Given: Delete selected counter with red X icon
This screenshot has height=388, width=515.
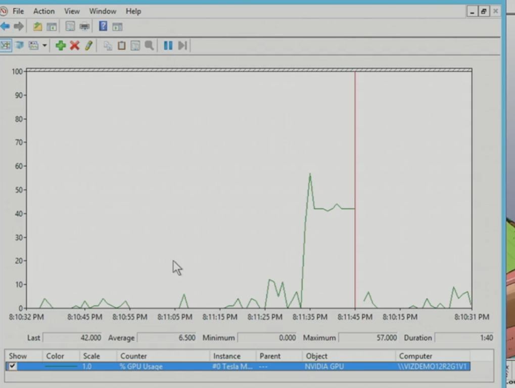Looking at the screenshot, I should [x=75, y=45].
